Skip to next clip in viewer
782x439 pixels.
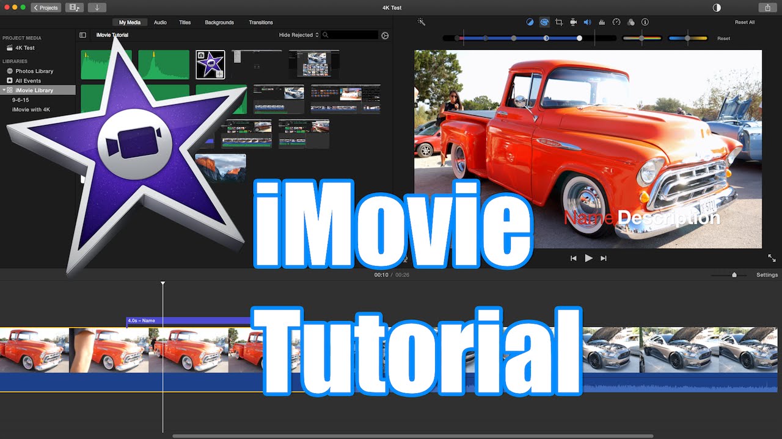[604, 259]
